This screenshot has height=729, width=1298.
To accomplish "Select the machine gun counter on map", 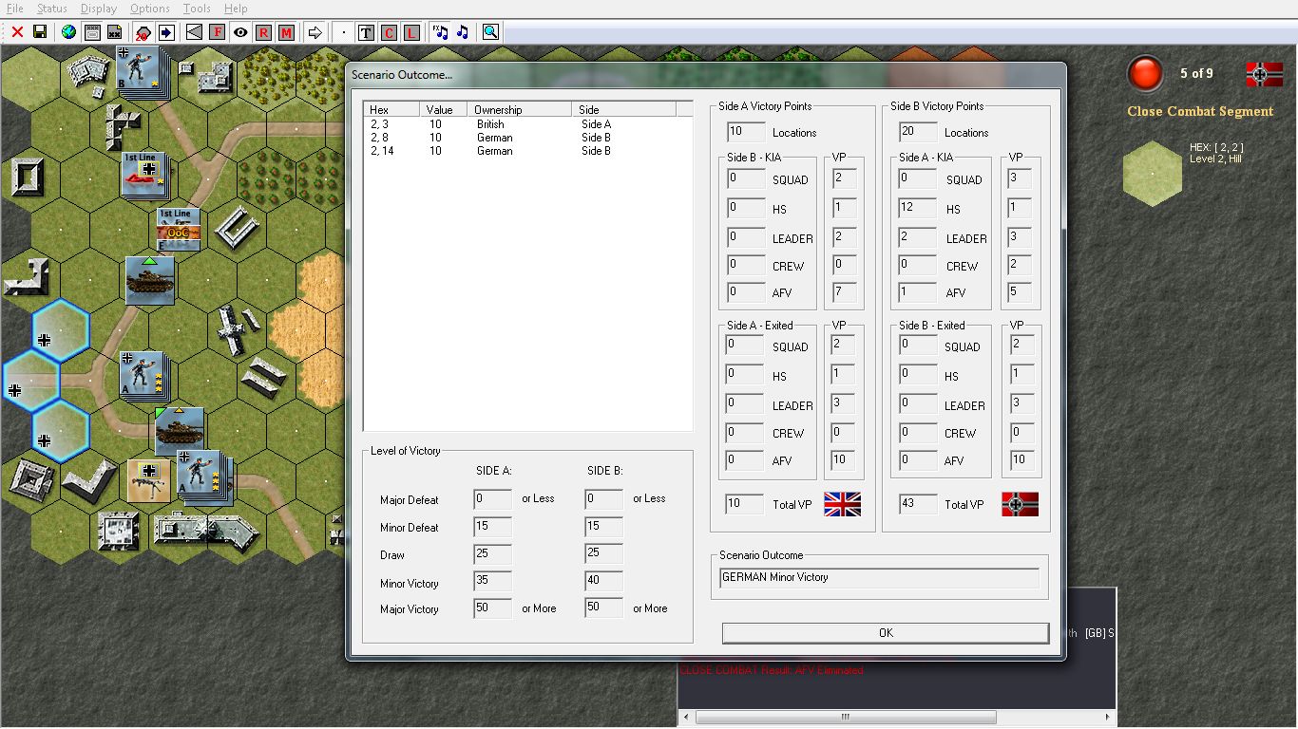I will click(x=149, y=481).
